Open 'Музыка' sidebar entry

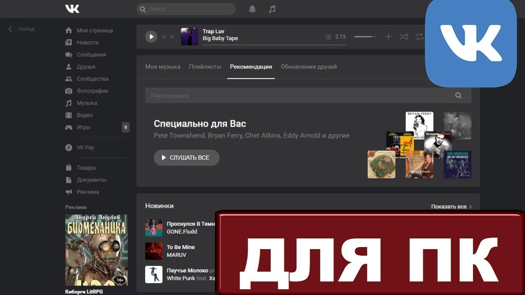click(x=87, y=103)
